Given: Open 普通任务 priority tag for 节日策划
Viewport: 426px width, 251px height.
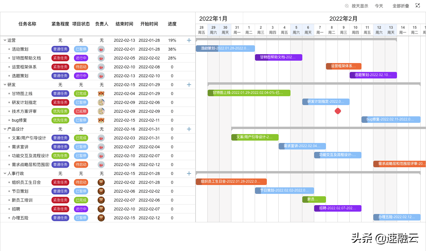Looking at the screenshot, I should point(60,191).
